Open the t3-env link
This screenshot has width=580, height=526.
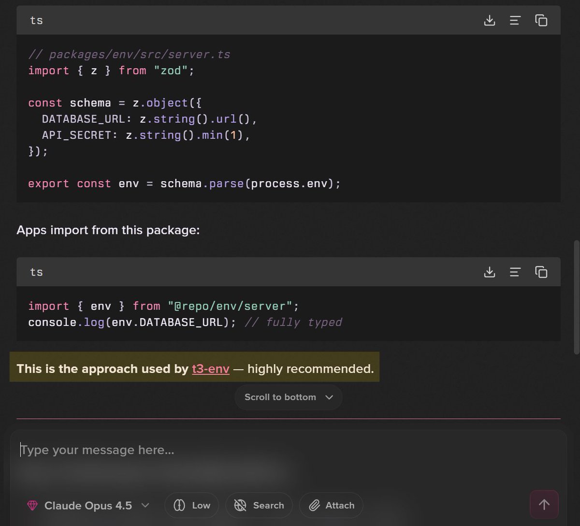211,369
